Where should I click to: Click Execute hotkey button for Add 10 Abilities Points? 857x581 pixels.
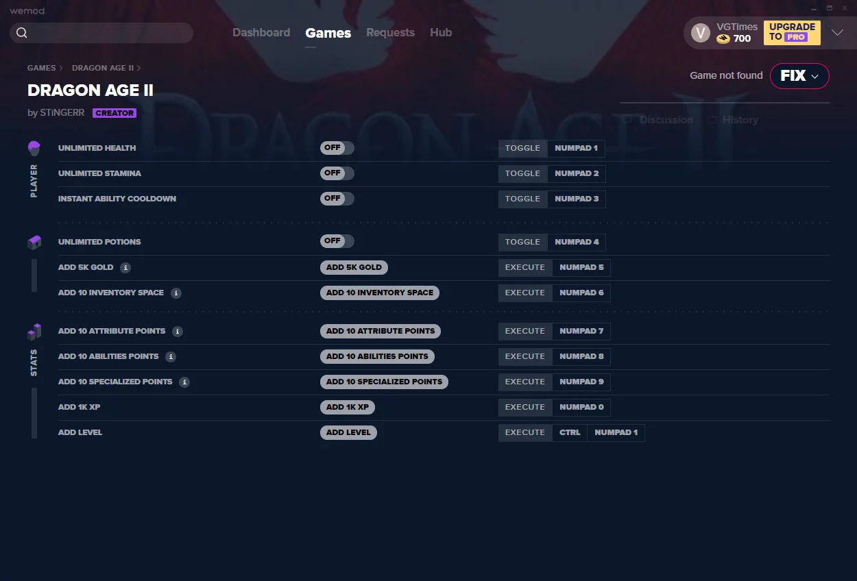(525, 357)
